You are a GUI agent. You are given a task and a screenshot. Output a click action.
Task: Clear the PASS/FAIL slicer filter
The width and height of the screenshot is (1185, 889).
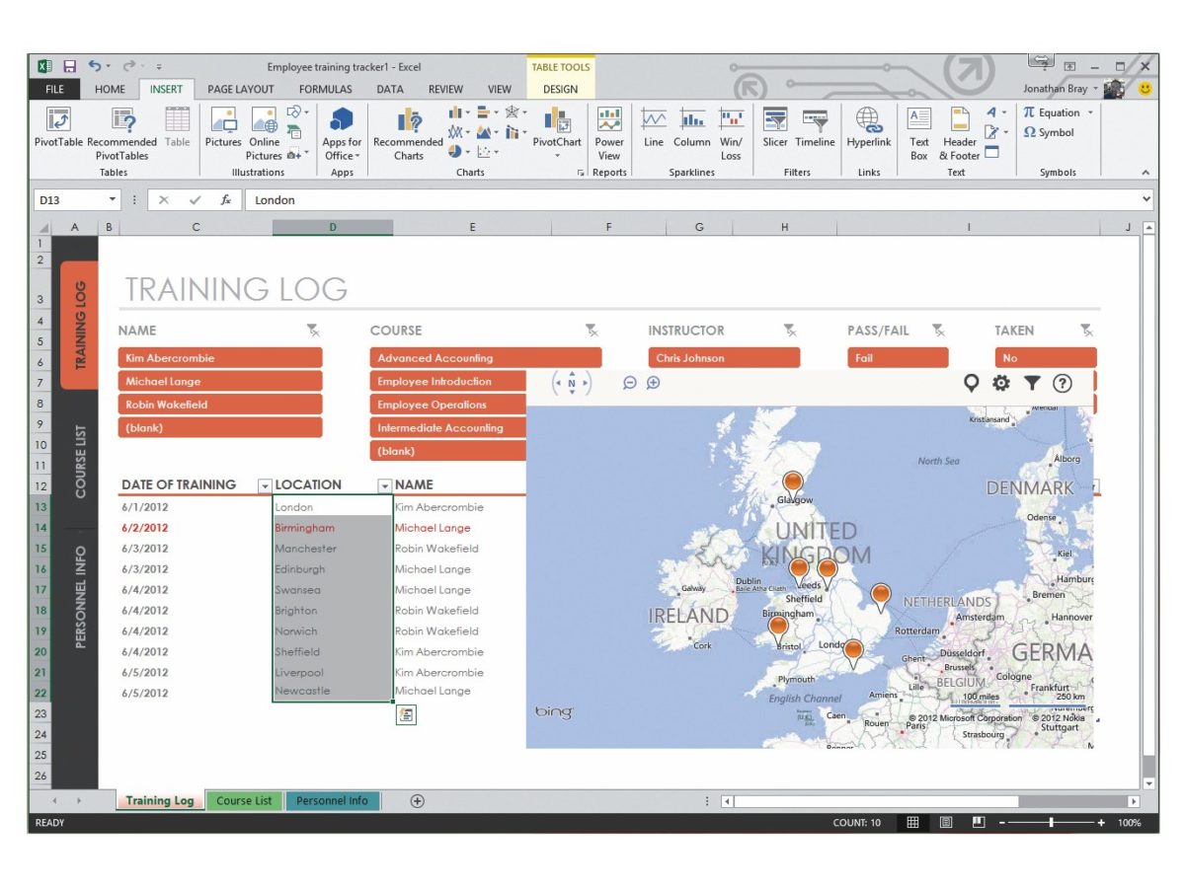pyautogui.click(x=939, y=331)
